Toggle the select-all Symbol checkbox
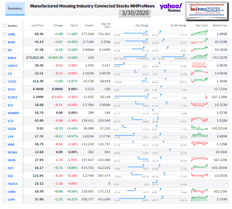This screenshot has width=232, height=209. [5, 26]
